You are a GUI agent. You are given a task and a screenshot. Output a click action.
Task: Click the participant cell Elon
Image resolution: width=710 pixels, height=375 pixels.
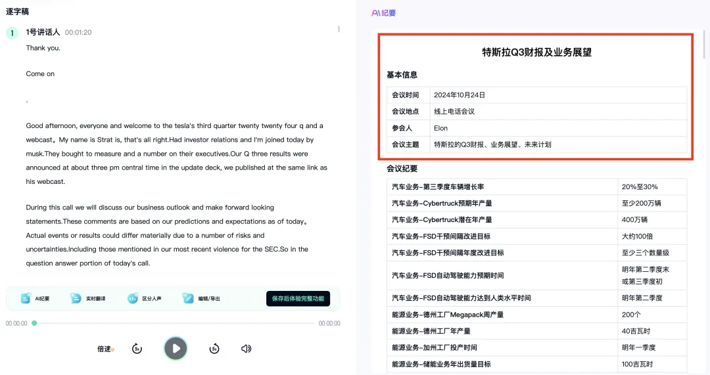(x=558, y=128)
